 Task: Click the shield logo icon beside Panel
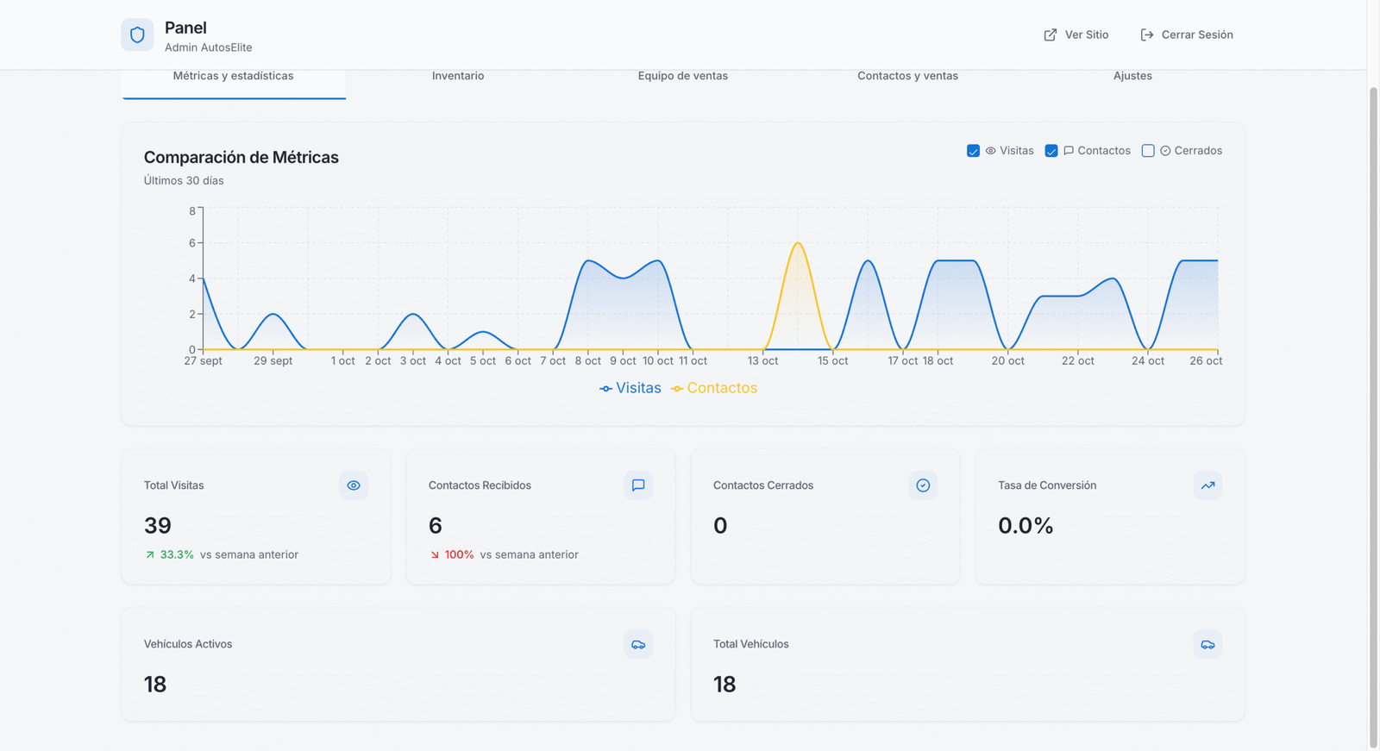(137, 35)
